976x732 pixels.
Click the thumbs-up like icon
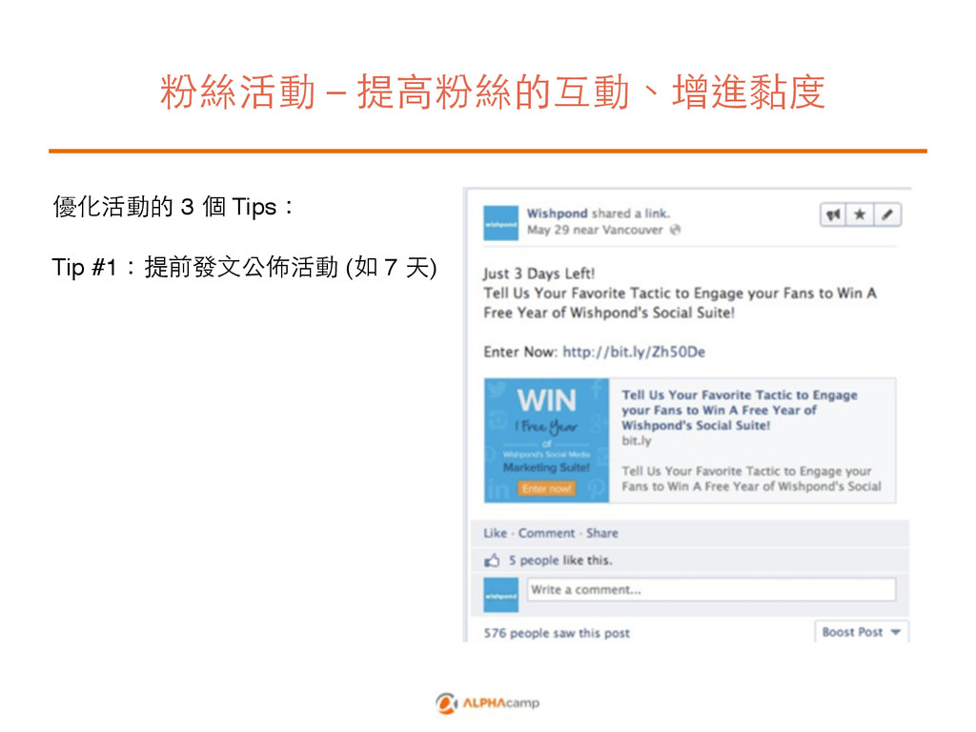pyautogui.click(x=492, y=560)
